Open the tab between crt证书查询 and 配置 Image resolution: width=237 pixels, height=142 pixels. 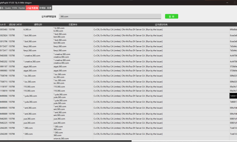pyautogui.click(x=43, y=8)
